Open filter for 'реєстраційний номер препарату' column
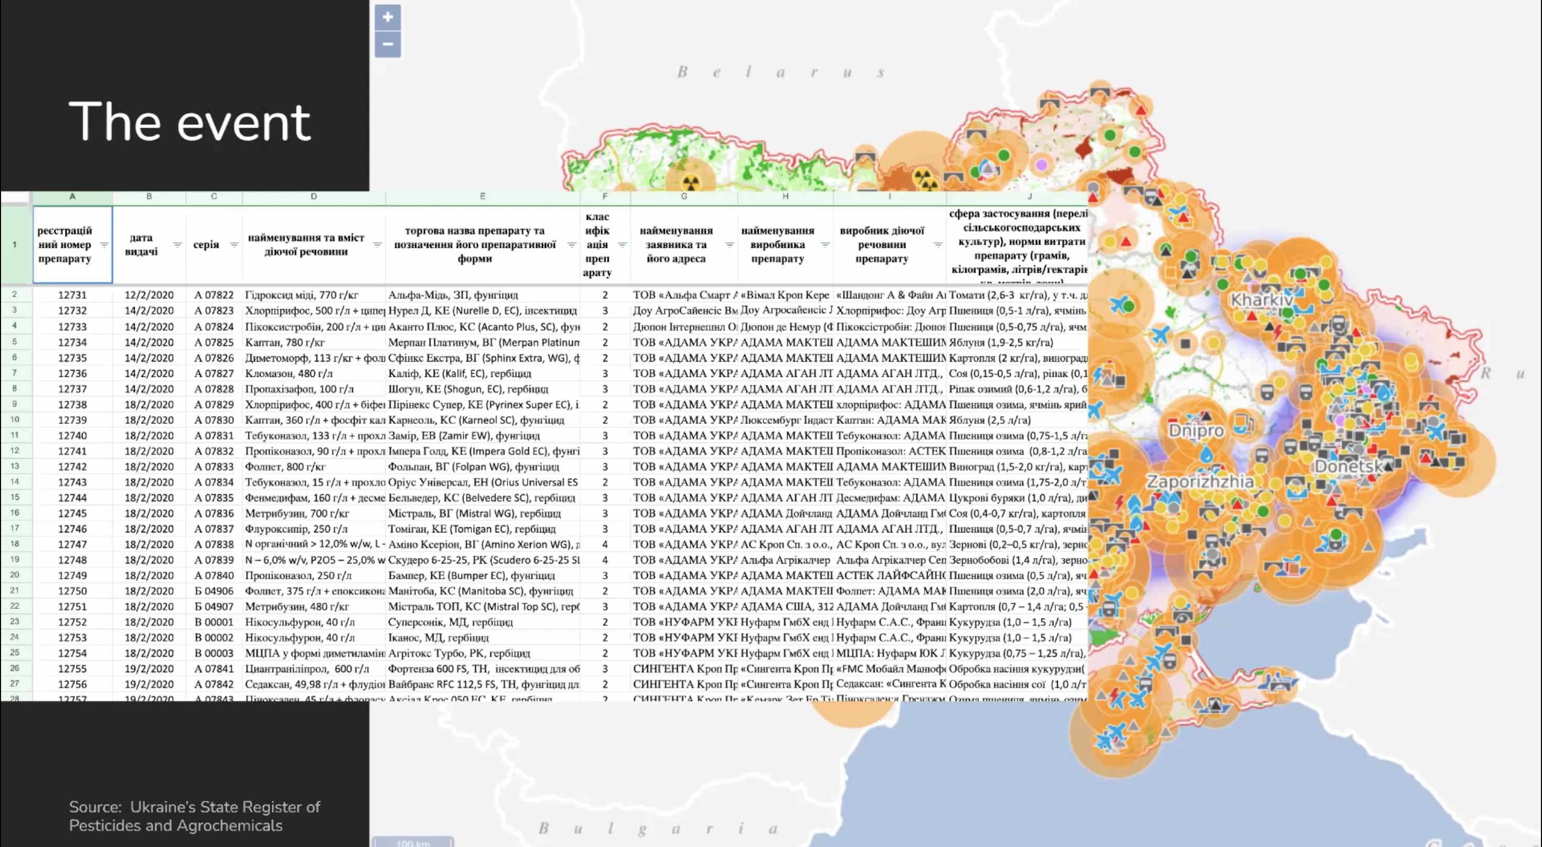Screen dimensions: 1542x847 click(x=104, y=245)
